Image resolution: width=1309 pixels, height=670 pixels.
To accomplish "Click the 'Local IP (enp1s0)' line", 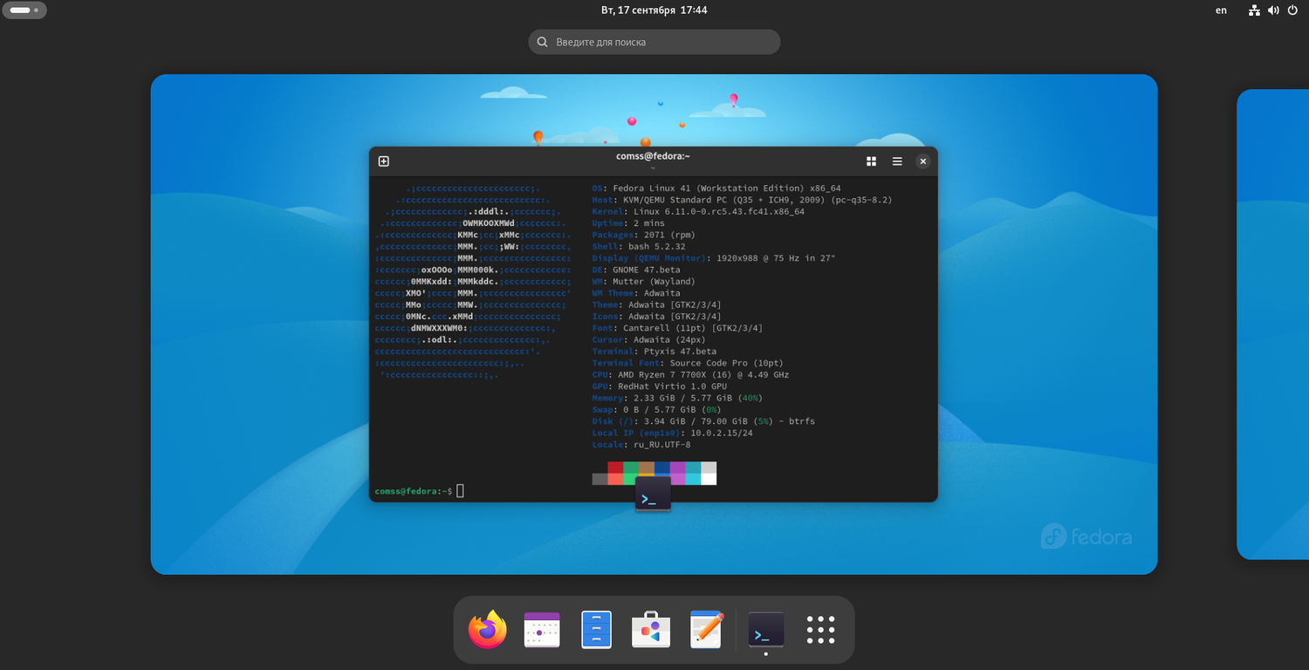I will [x=672, y=433].
